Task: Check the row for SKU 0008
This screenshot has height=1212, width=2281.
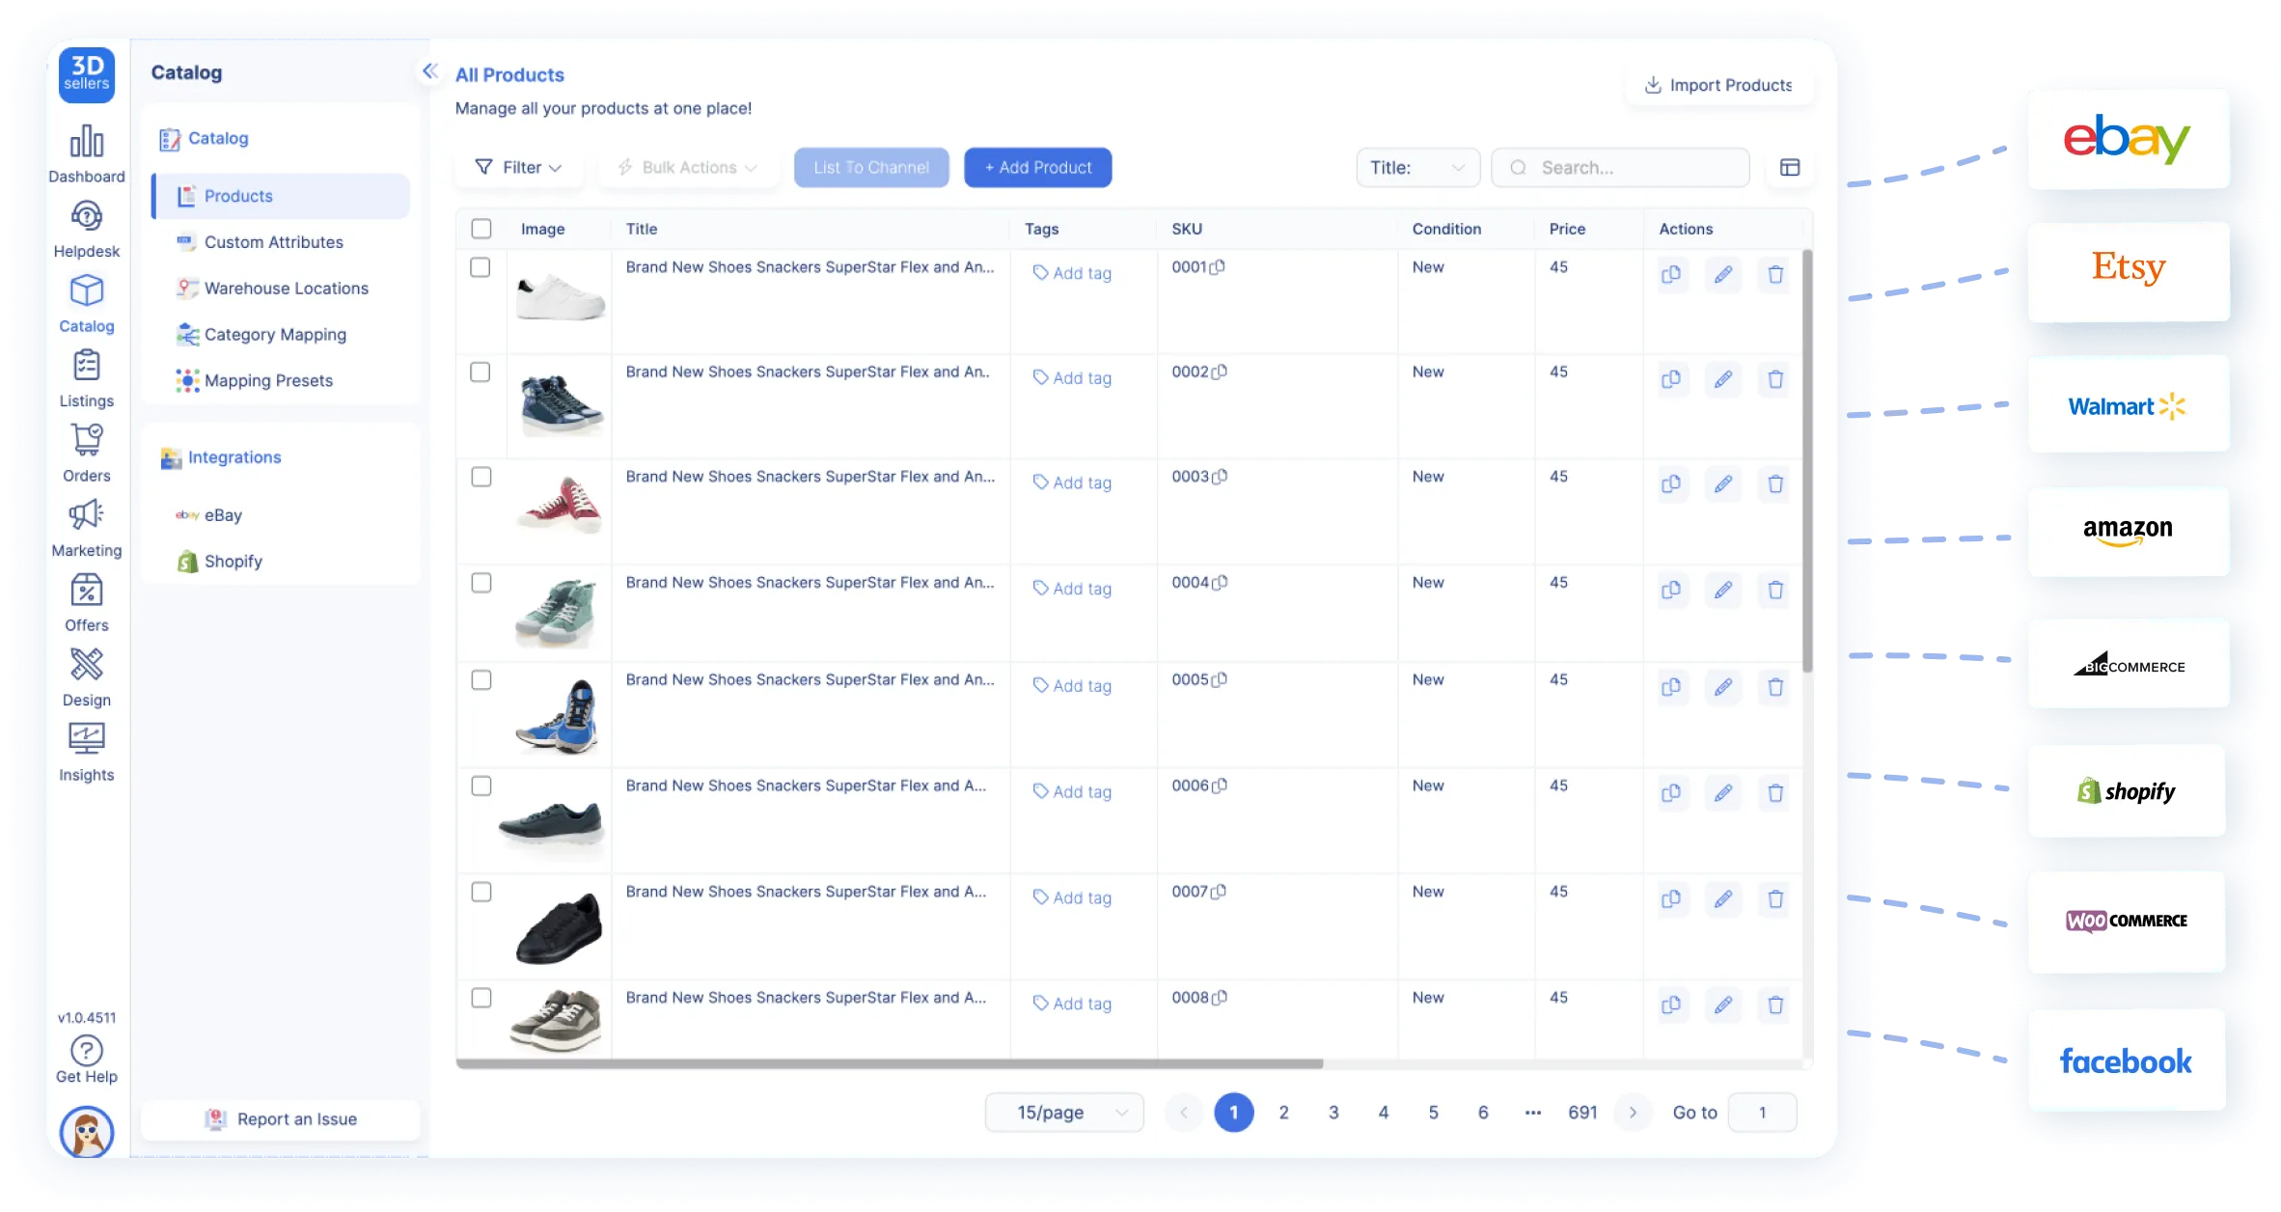Action: point(481,998)
